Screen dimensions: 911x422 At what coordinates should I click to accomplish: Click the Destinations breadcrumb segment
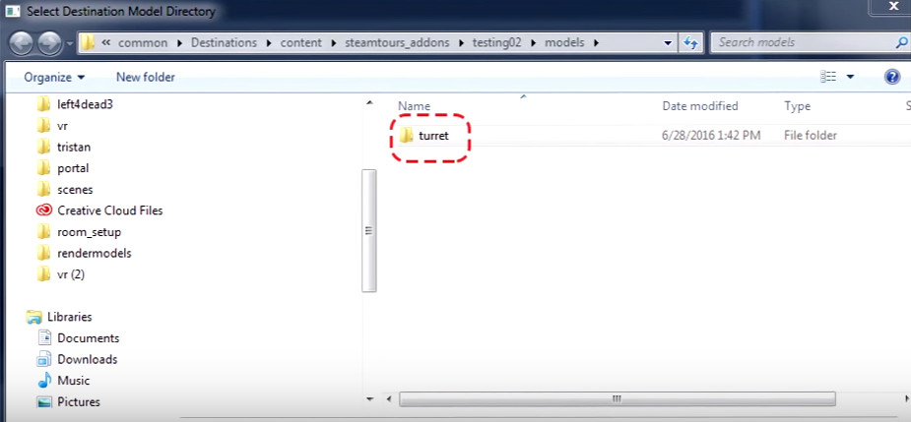[223, 43]
